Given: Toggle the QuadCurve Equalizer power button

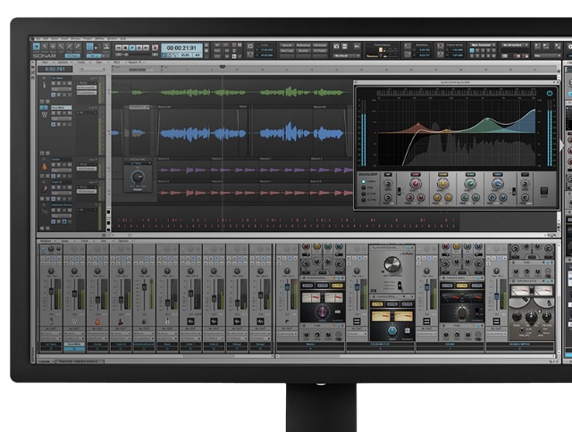Looking at the screenshot, I should 550,93.
